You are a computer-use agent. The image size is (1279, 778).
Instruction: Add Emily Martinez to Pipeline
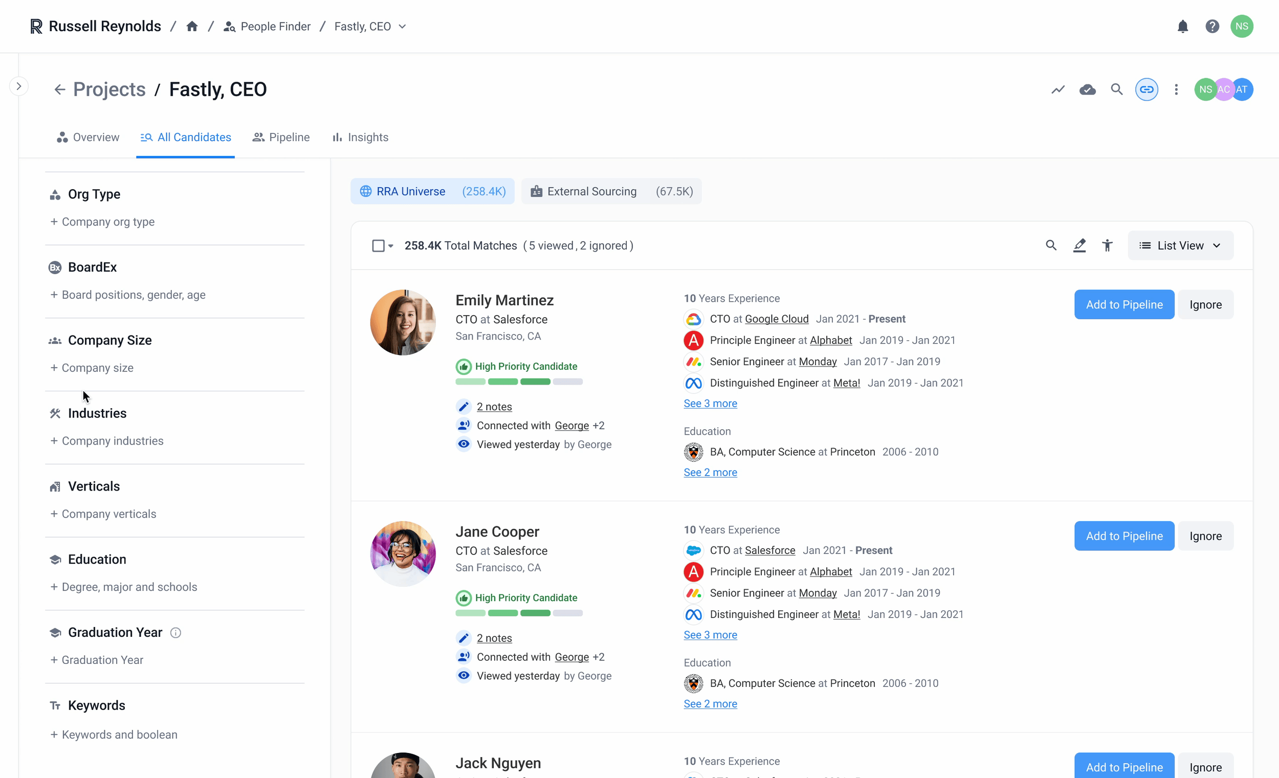point(1124,304)
